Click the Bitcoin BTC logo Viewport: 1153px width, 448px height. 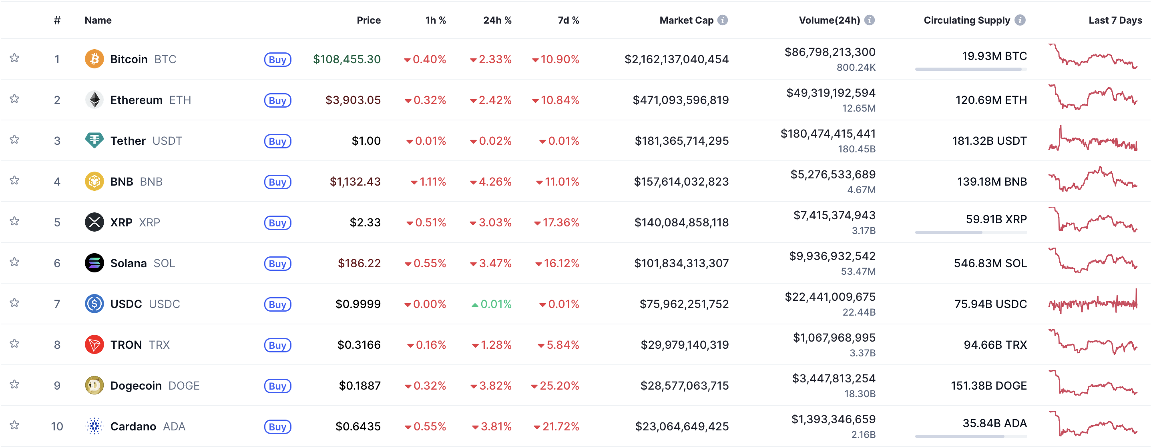pos(94,58)
